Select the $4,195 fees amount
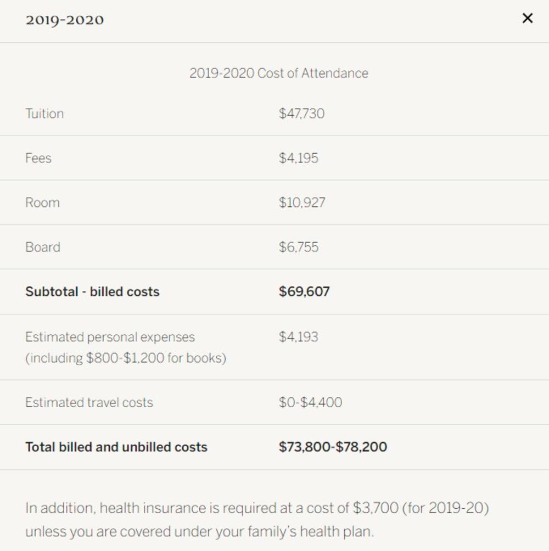Viewport: 549px width, 551px height. click(x=298, y=158)
